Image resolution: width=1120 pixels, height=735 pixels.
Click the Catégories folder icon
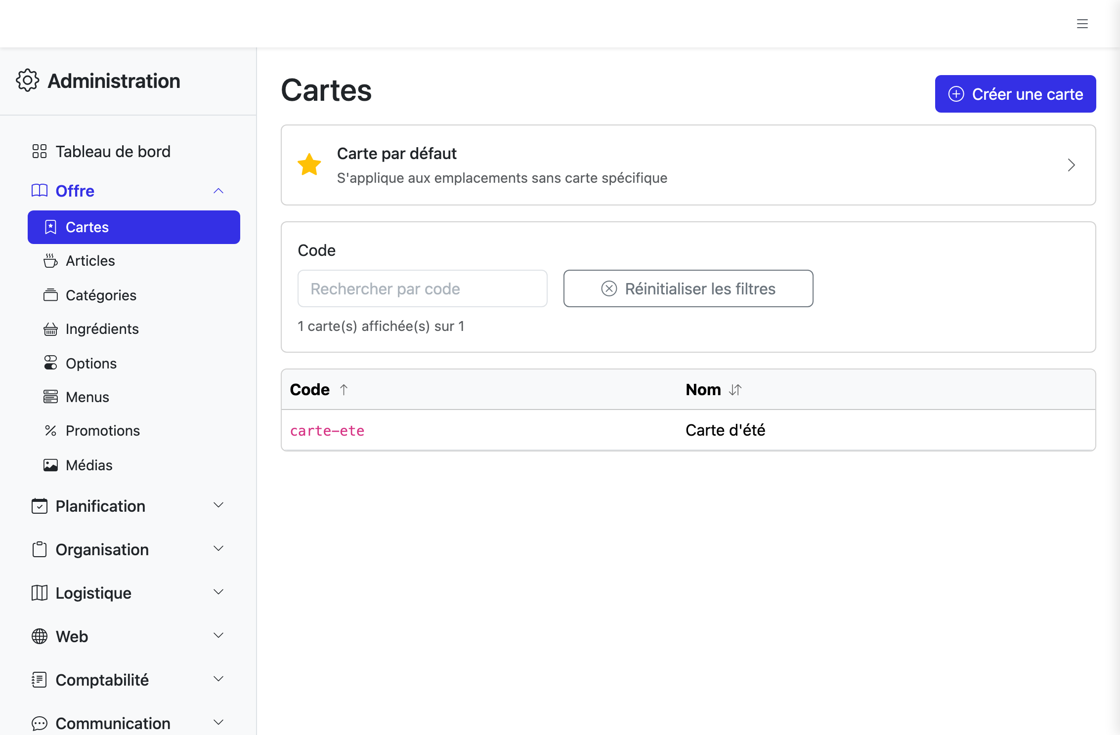pyautogui.click(x=50, y=295)
